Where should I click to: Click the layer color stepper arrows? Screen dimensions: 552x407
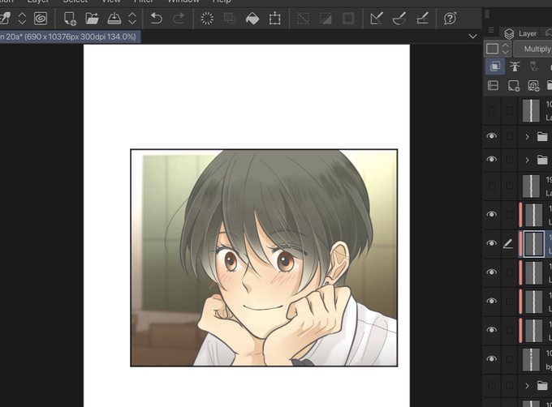click(506, 49)
